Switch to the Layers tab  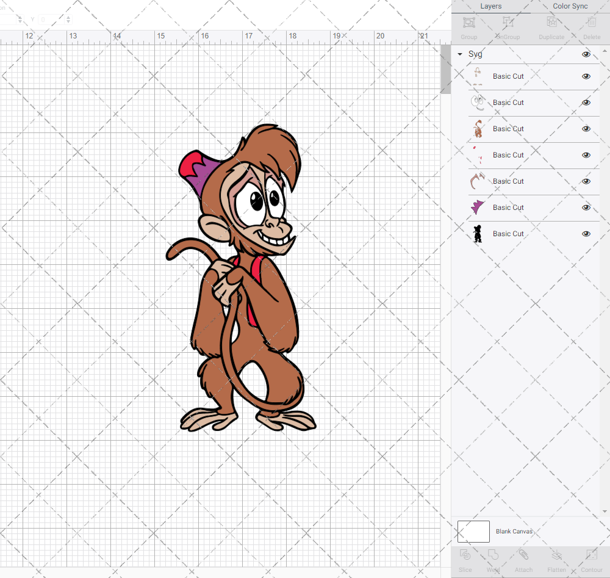491,6
